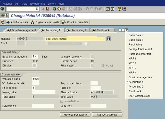Click the Last page icon
Viewport: 165px width, 119px height.
101,9
